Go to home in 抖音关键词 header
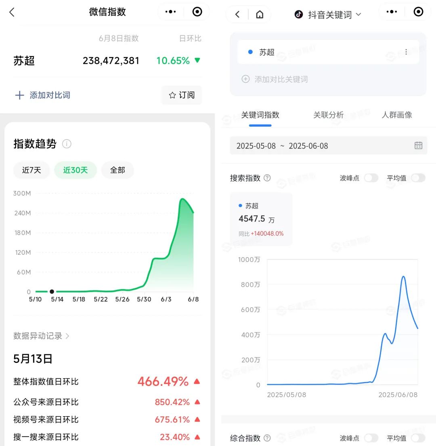 [x=260, y=14]
